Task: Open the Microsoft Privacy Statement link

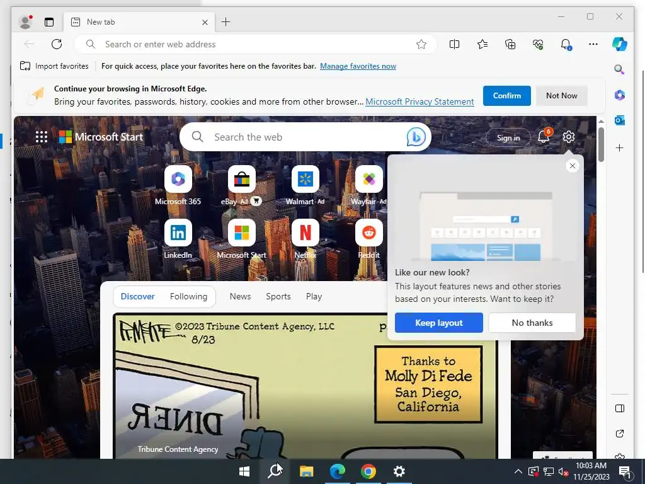Action: click(420, 101)
